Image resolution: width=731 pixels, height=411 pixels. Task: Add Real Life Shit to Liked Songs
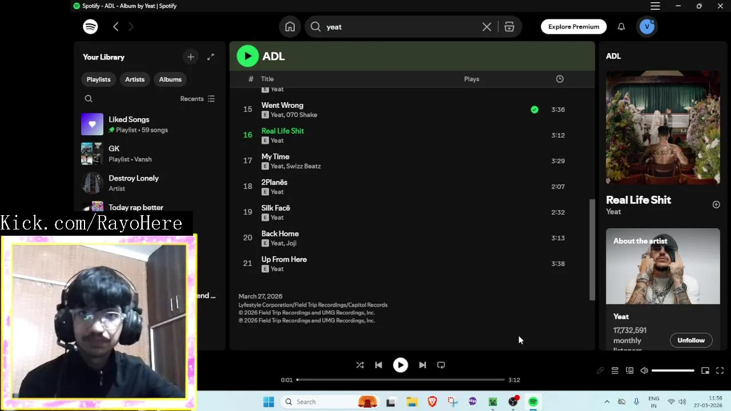[716, 204]
